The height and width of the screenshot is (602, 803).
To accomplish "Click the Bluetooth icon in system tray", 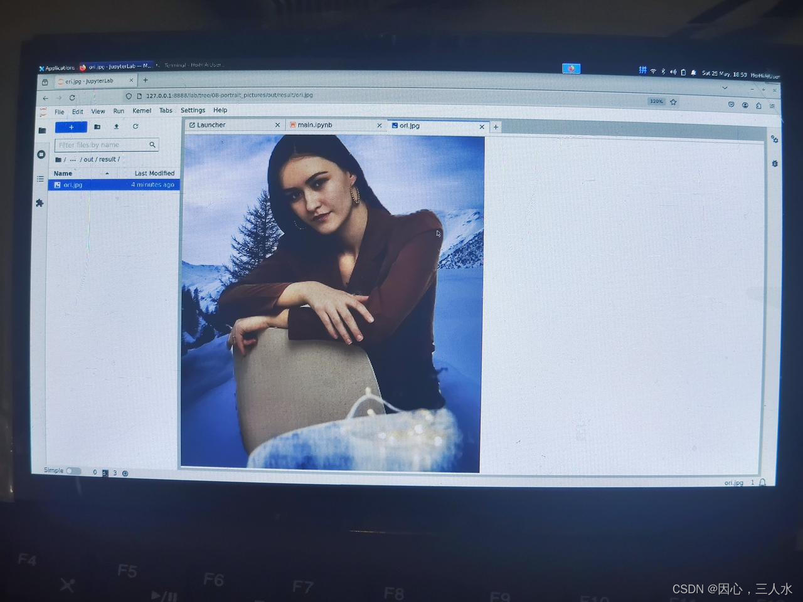I will pos(663,71).
